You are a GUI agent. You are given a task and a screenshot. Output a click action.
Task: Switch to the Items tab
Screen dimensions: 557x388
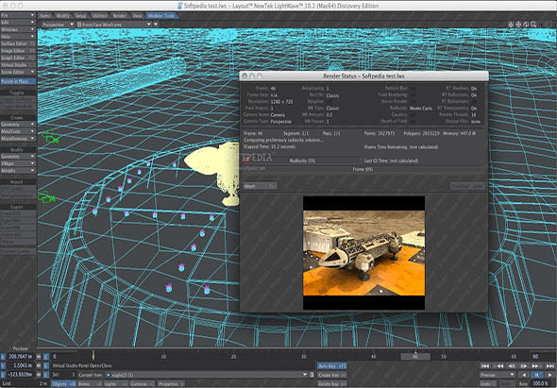pyautogui.click(x=45, y=16)
